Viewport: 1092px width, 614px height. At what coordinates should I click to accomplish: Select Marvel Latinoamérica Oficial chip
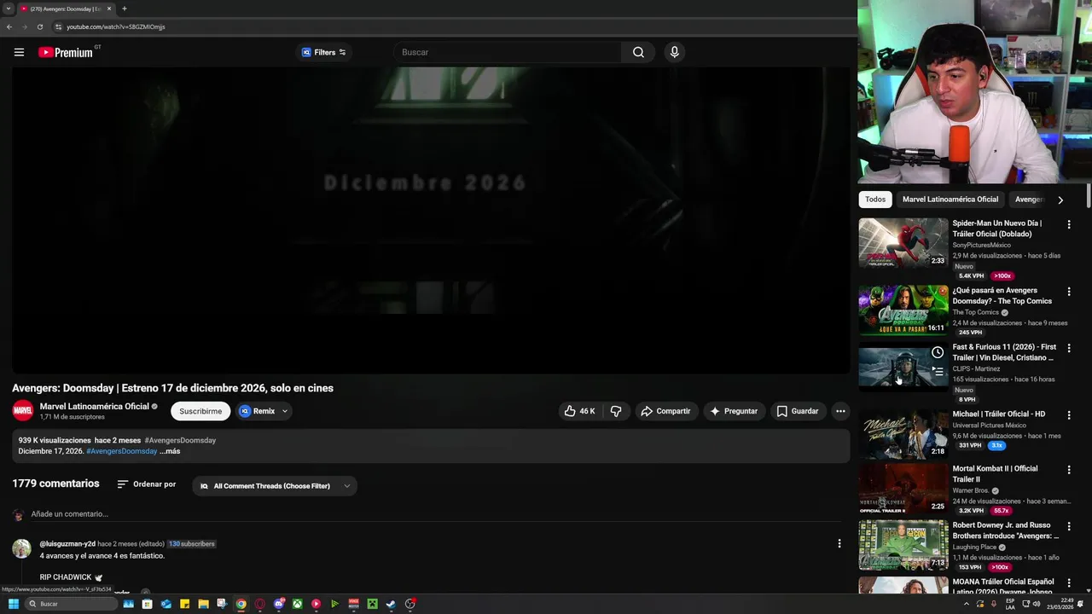coord(950,200)
